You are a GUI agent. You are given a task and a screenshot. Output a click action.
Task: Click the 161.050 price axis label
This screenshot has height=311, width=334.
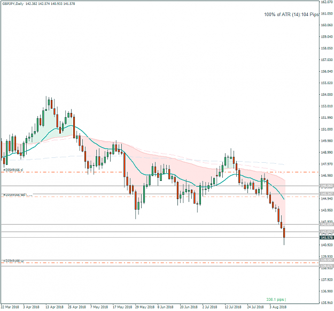click(x=327, y=13)
